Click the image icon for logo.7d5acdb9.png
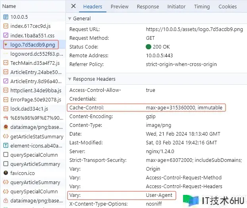The height and width of the screenshot is (208, 247). 6,45
